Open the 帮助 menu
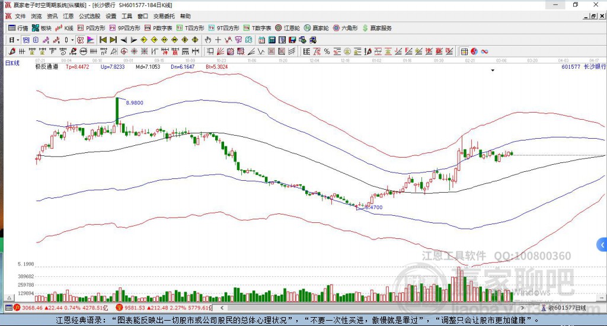607x326 pixels. coord(186,16)
